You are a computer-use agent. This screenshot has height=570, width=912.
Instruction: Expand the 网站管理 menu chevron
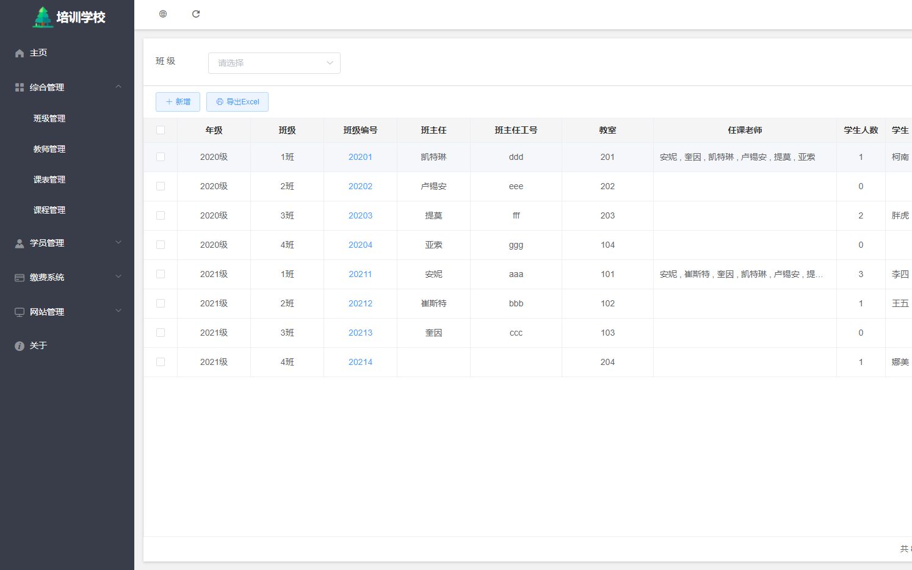pyautogui.click(x=118, y=311)
